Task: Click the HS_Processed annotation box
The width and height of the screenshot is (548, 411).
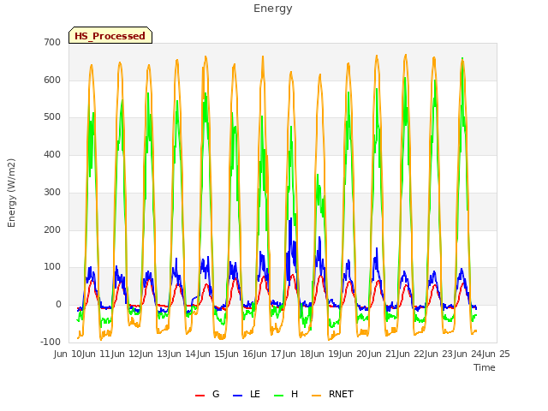Action: 110,35
